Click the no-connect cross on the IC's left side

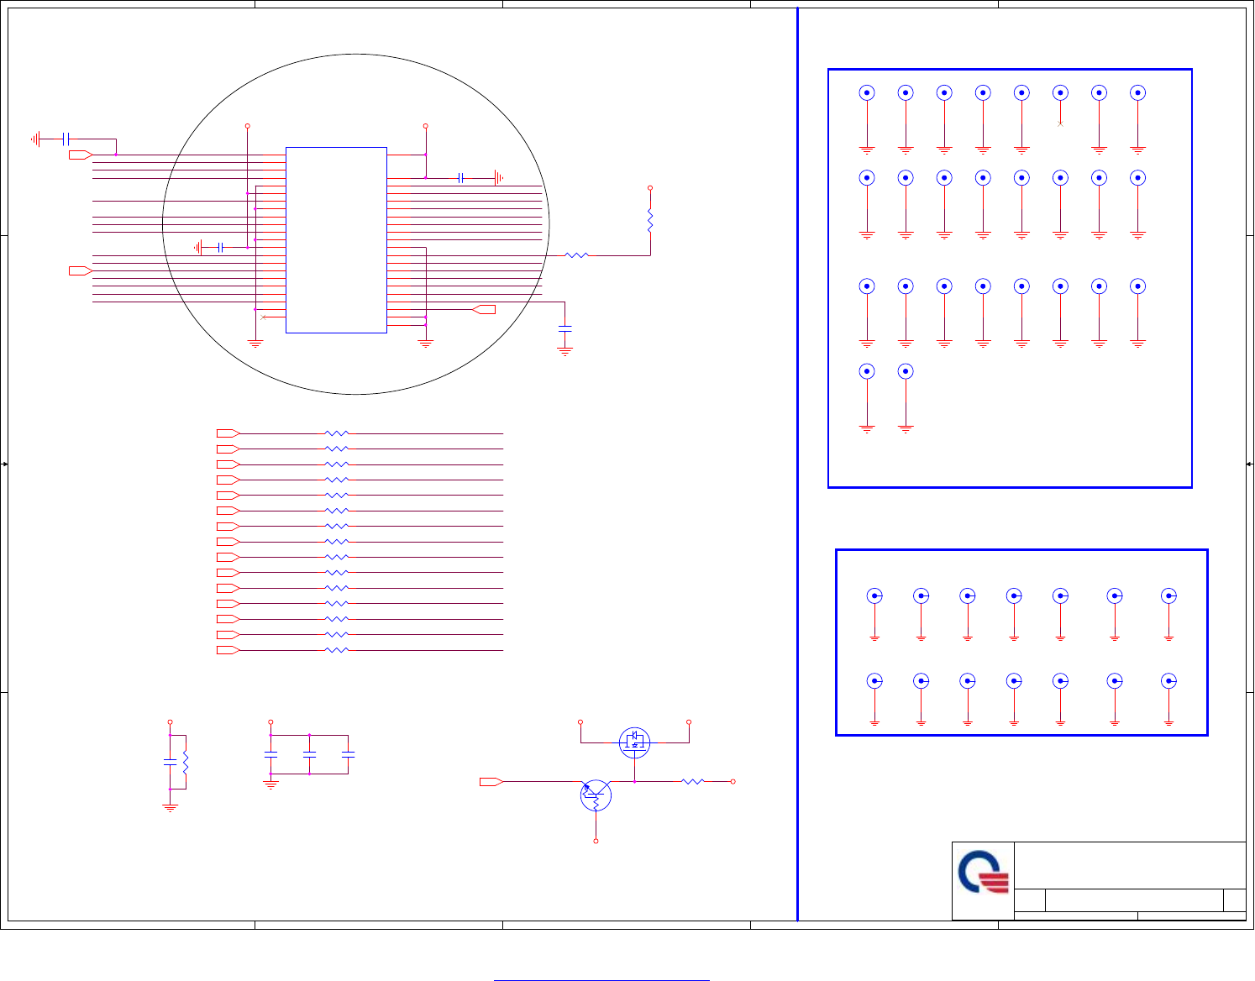(x=263, y=317)
